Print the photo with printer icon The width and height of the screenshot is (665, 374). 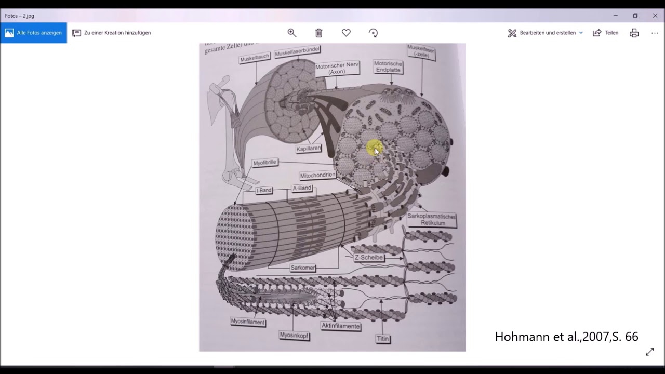point(634,33)
